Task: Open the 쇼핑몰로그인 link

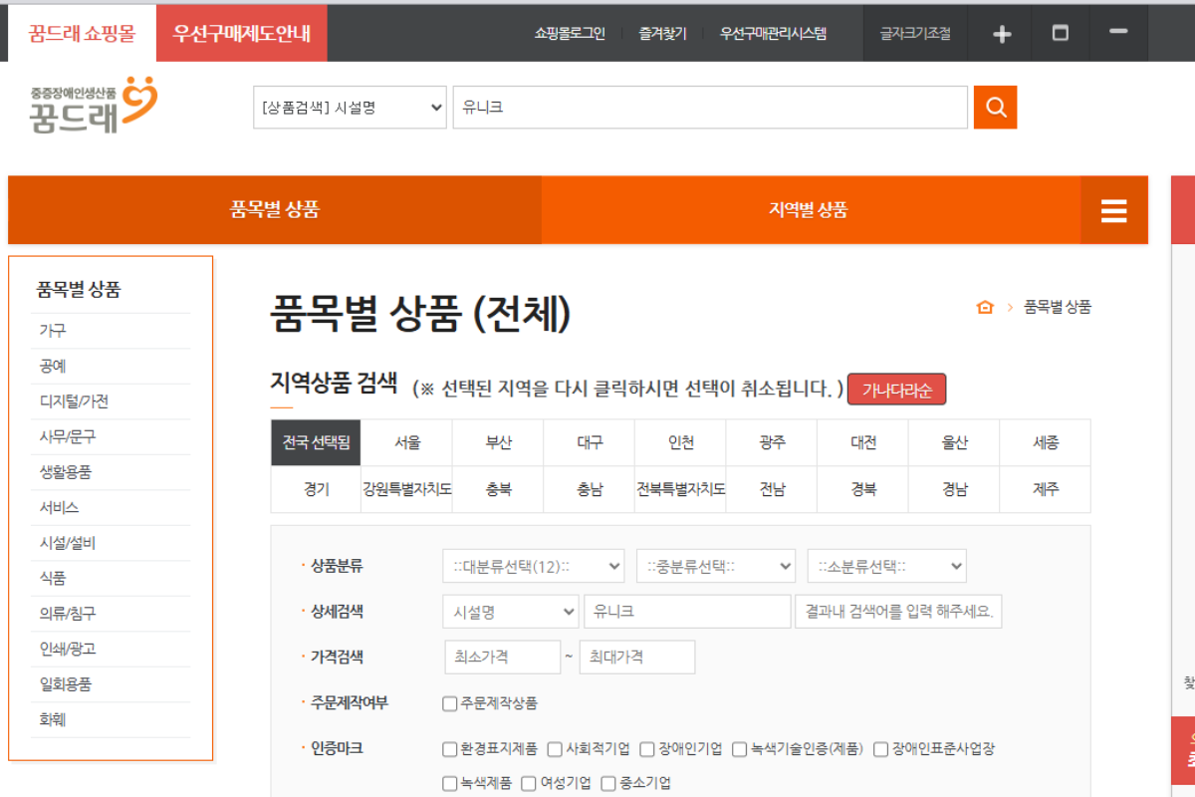Action: tap(570, 34)
